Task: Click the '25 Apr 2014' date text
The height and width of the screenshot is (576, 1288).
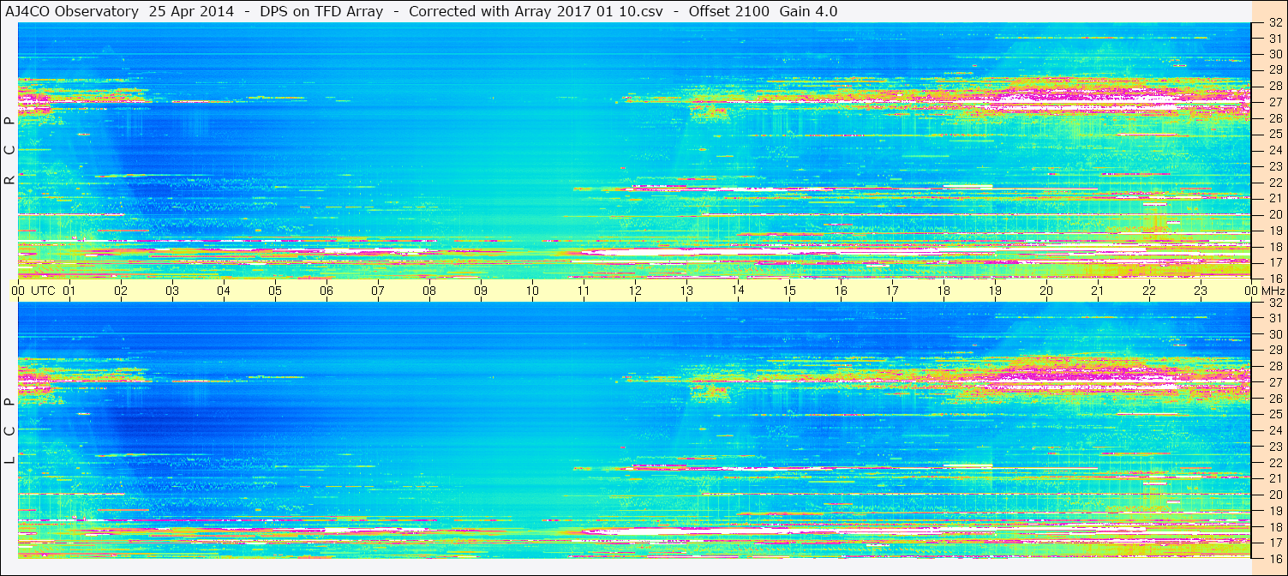Action: pos(191,12)
